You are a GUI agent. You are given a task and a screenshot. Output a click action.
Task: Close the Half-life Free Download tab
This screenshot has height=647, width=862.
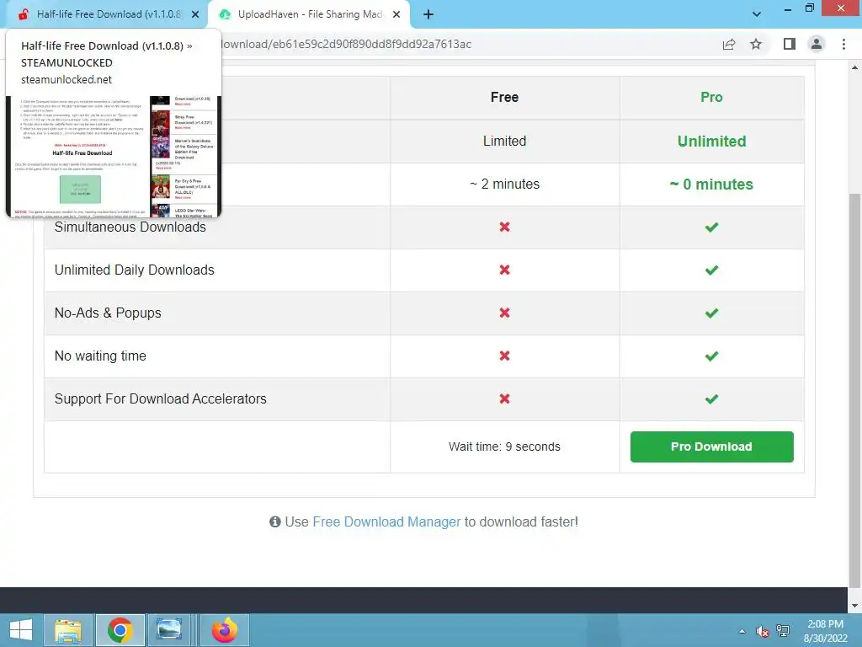point(195,15)
